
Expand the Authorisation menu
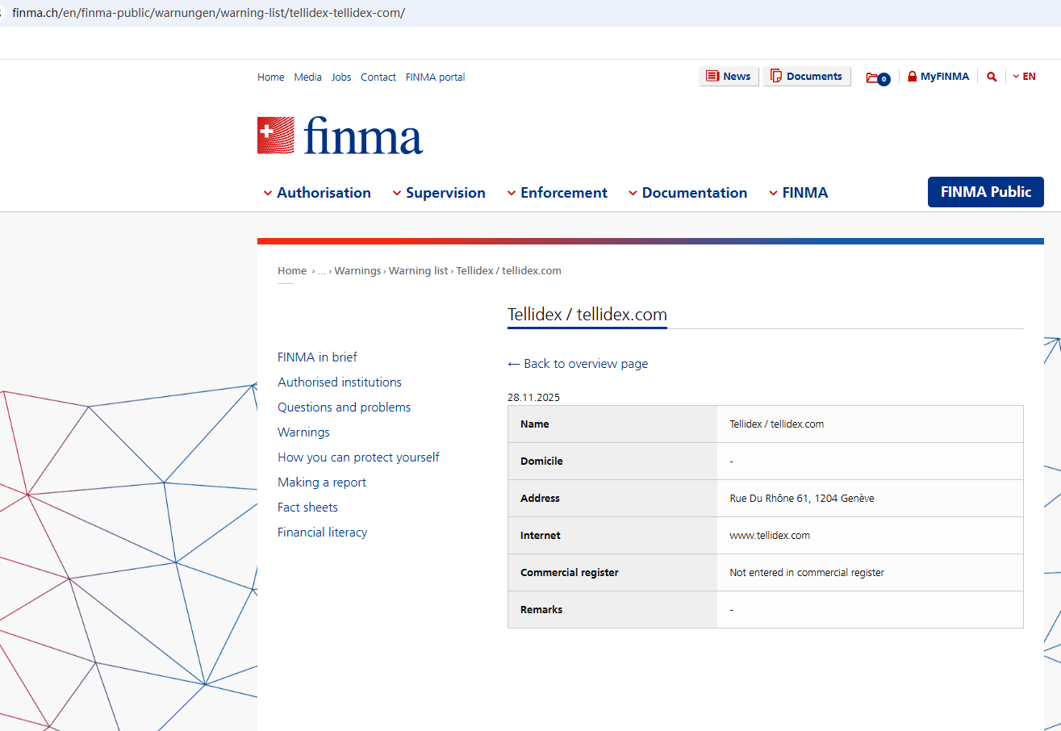tap(317, 193)
